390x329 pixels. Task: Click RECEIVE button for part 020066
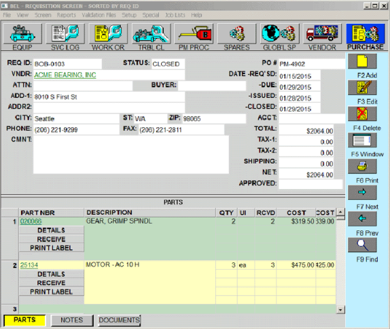(52, 239)
